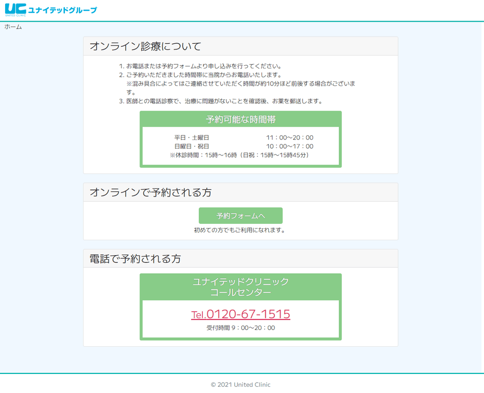Call the Tel.0120-67-1515 phone link
The width and height of the screenshot is (484, 393).
pos(240,314)
